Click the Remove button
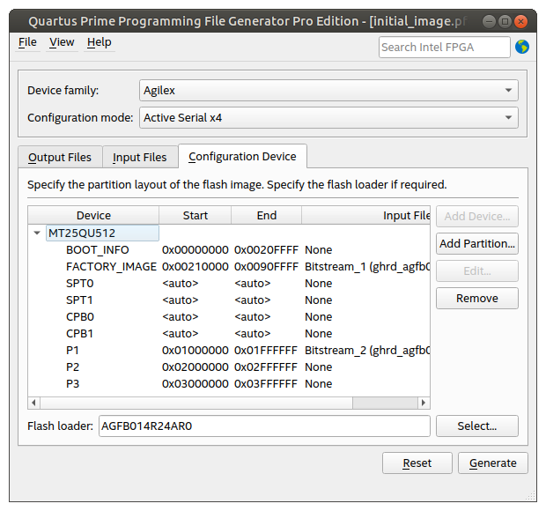The image size is (546, 511). click(477, 298)
